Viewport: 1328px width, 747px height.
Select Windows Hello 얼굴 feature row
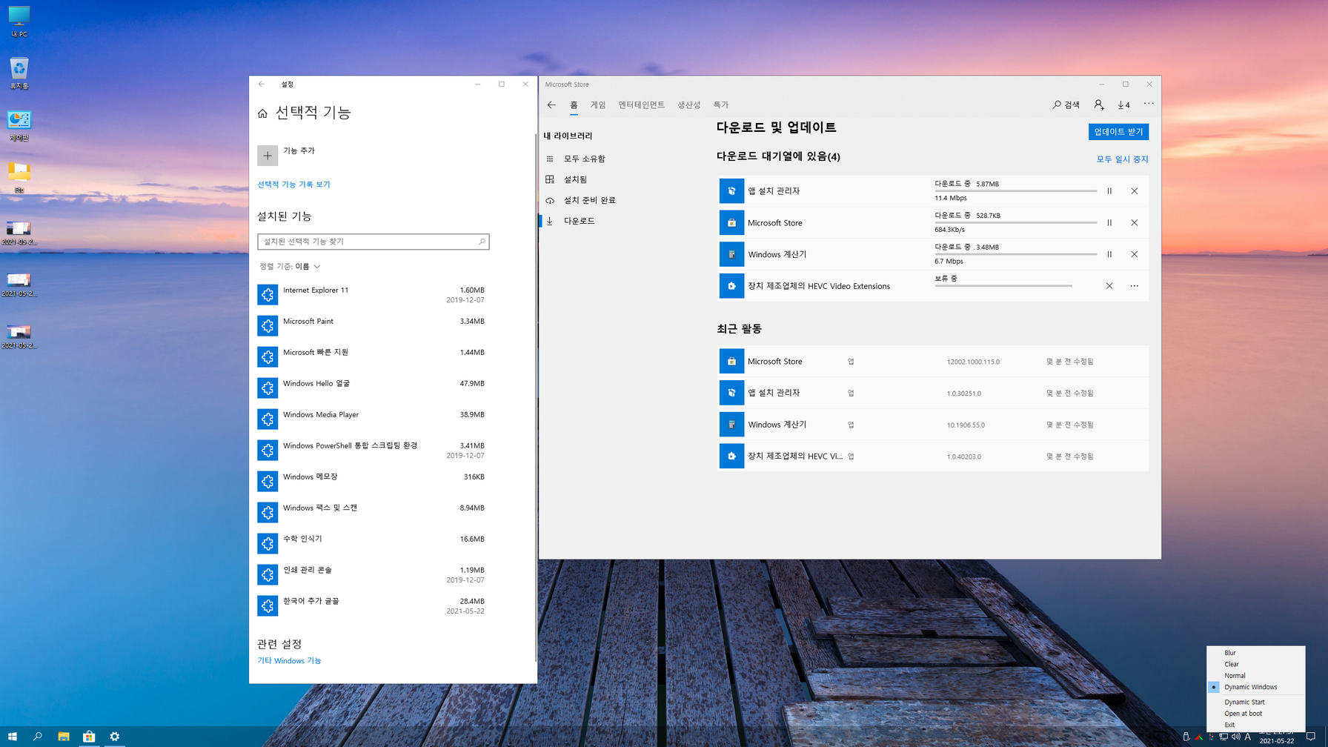[373, 388]
